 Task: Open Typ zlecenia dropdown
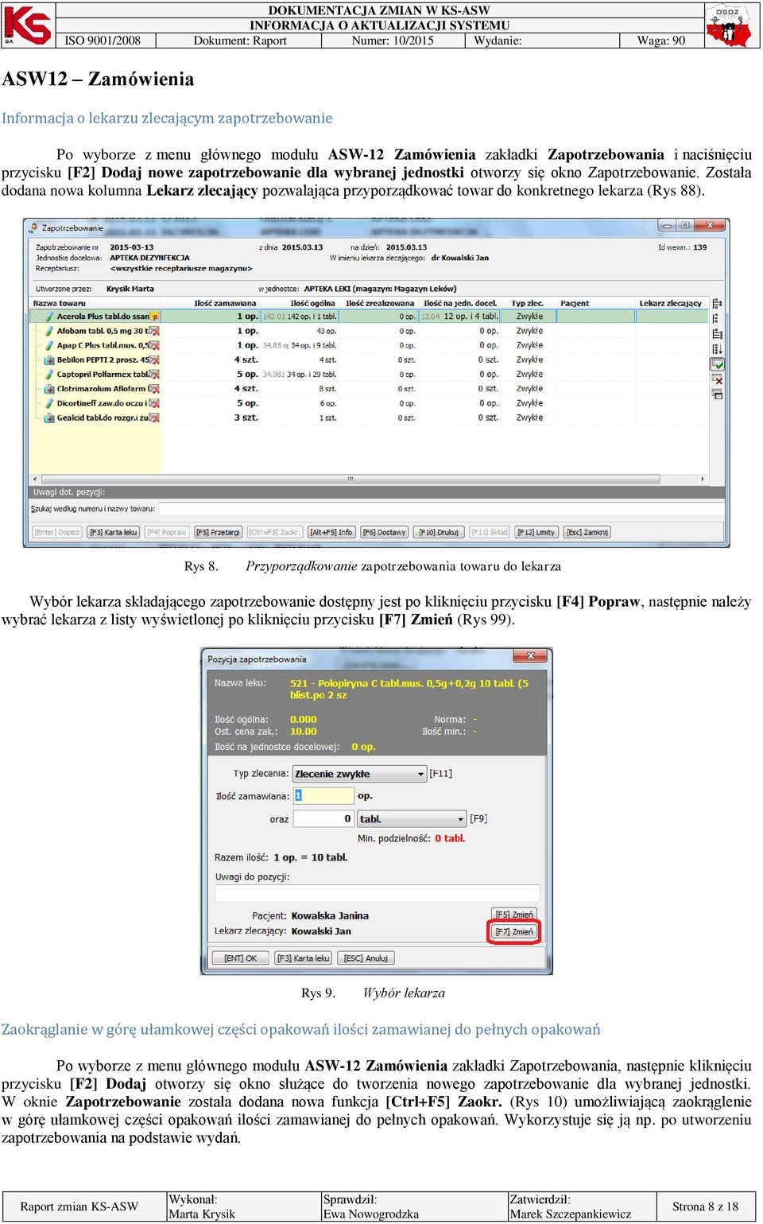360,774
